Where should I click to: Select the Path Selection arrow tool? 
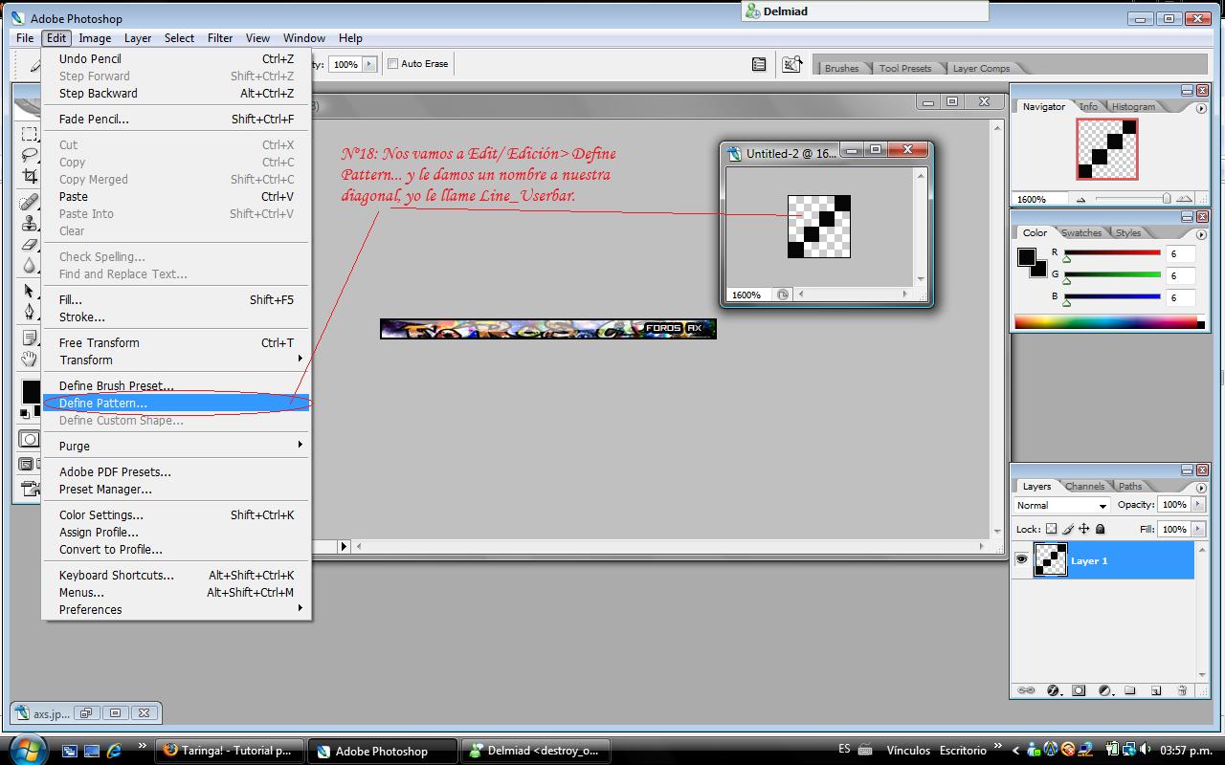pos(29,291)
